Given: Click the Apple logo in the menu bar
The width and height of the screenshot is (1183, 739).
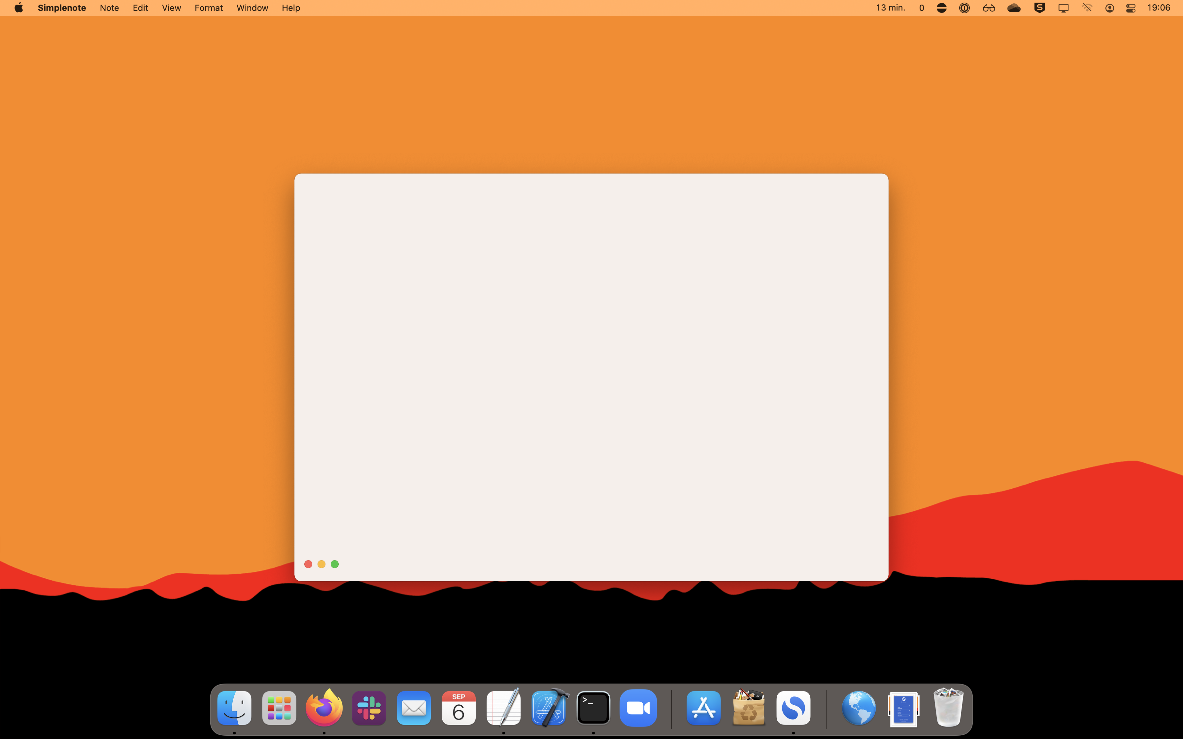Looking at the screenshot, I should click(18, 7).
